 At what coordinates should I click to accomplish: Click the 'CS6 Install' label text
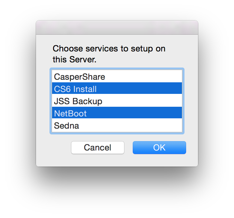75,89
